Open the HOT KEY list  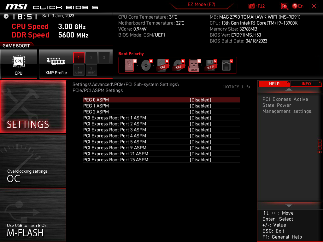coord(231,87)
